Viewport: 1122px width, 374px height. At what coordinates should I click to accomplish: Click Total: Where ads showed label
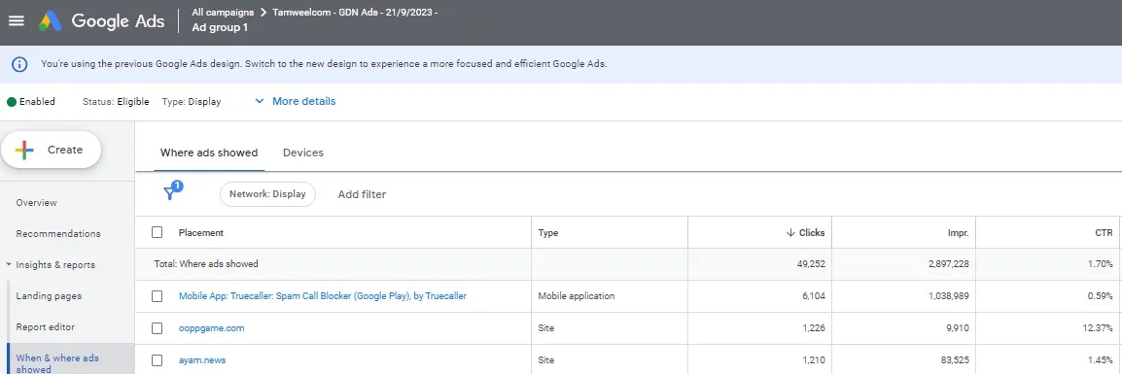[x=206, y=264]
